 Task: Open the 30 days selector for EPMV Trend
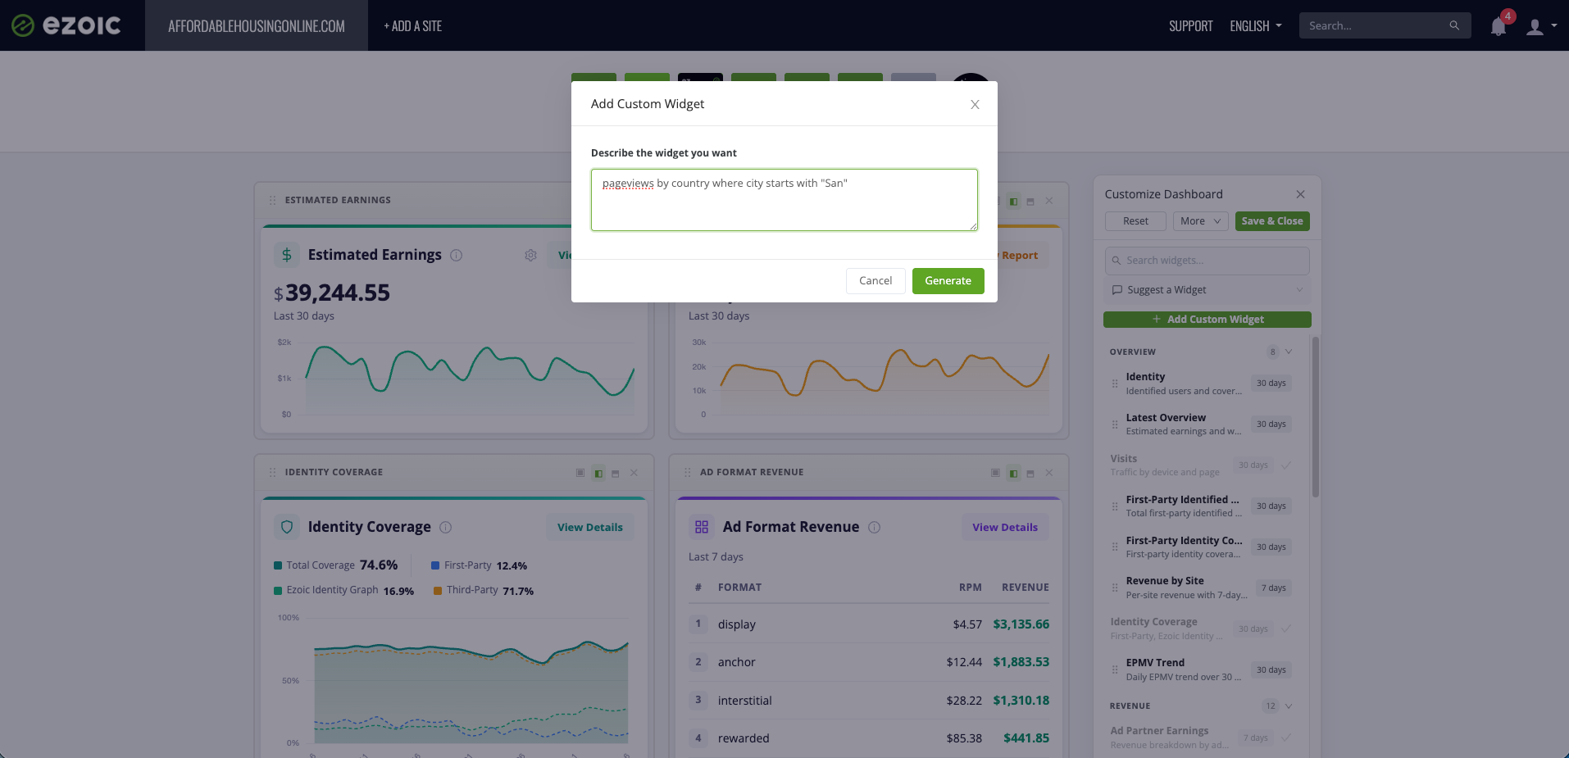1271,670
